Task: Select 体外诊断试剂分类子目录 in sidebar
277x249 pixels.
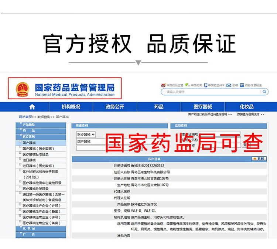Action: [x=40, y=174]
